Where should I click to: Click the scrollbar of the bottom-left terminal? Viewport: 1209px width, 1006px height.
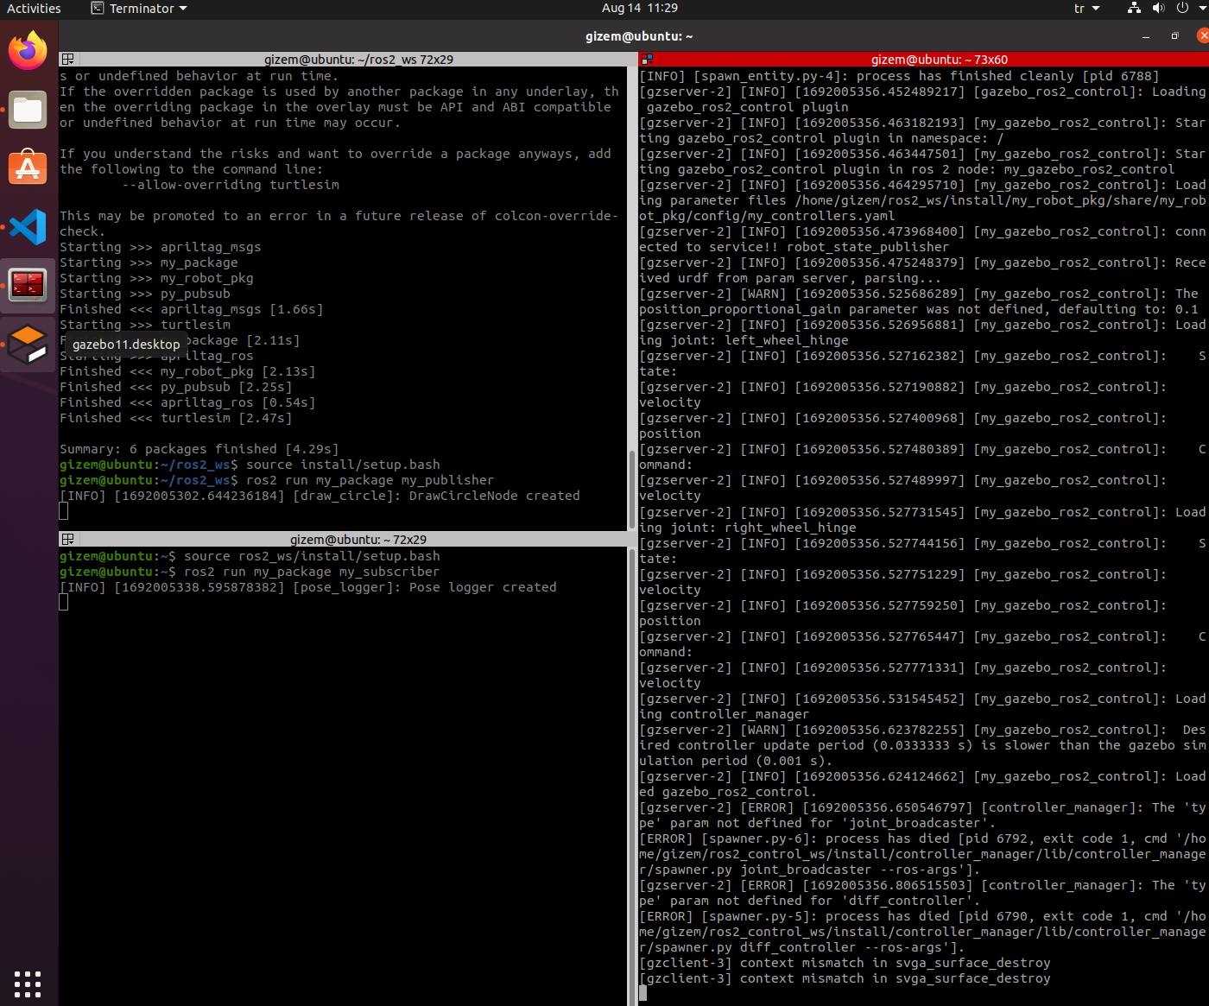tap(631, 775)
